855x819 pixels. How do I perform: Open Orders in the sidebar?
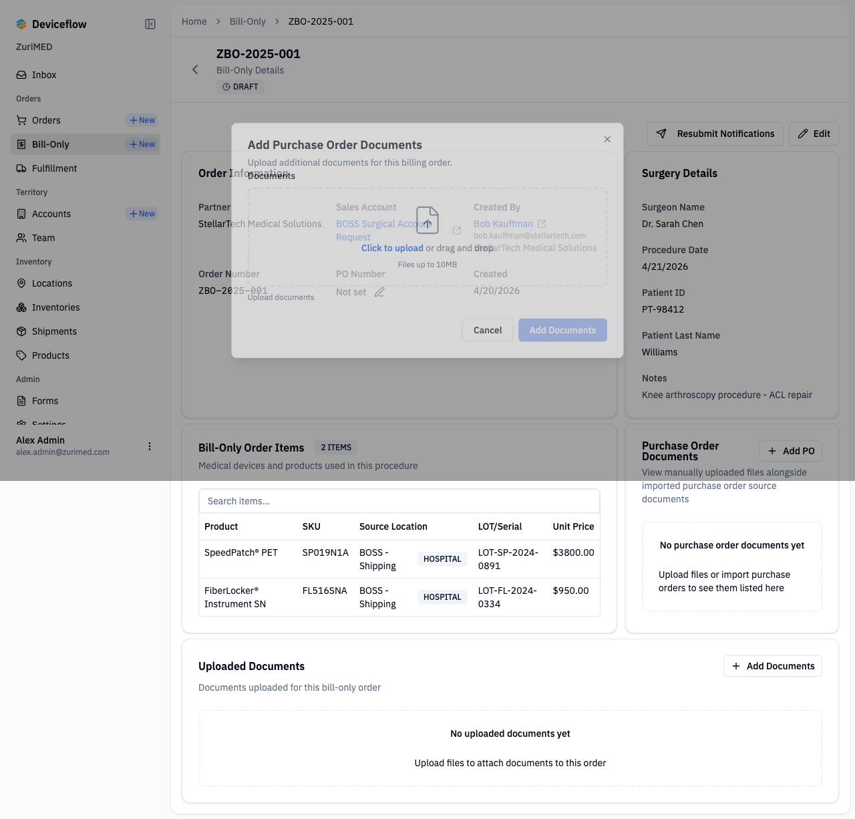(67, 120)
